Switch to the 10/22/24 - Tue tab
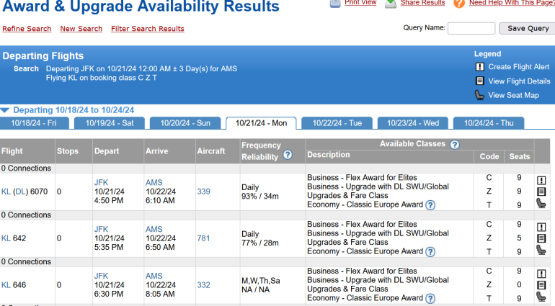The width and height of the screenshot is (555, 306). pyautogui.click(x=337, y=123)
